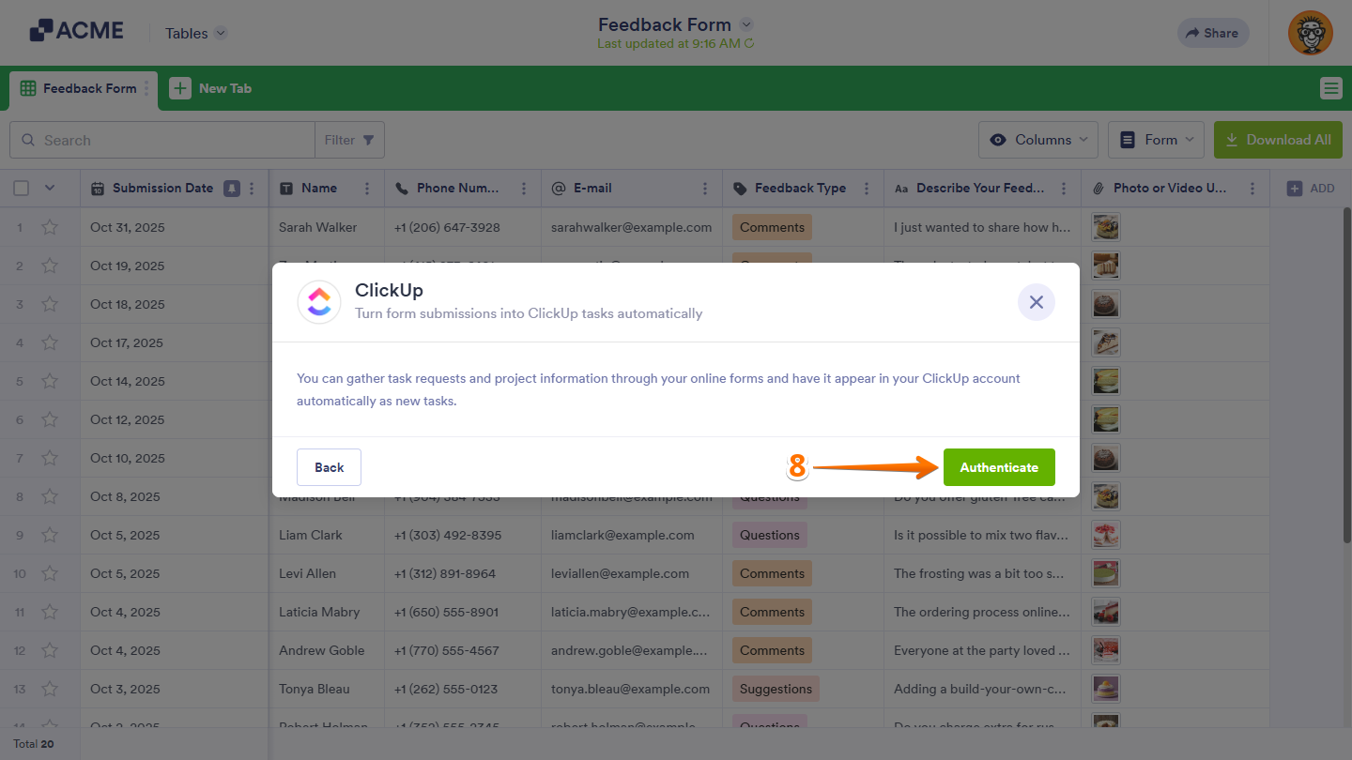The width and height of the screenshot is (1352, 760).
Task: Click the hamburger menu at the tab bar's right
Action: [1330, 87]
